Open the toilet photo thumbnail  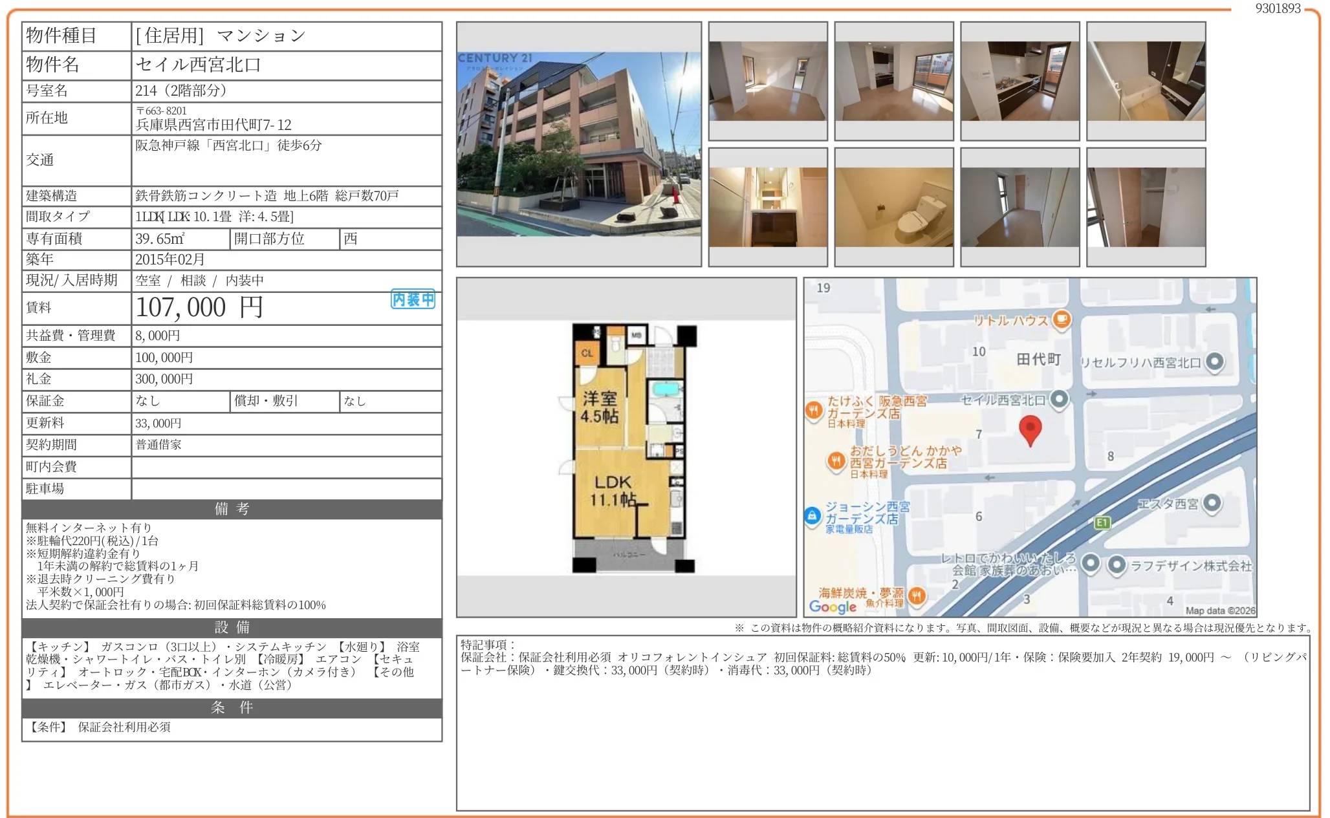893,208
